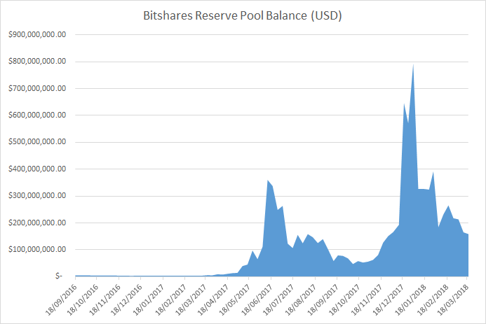This screenshot has width=486, height=324.
Task: Select the 18/07/2017 date label
Action: point(278,299)
